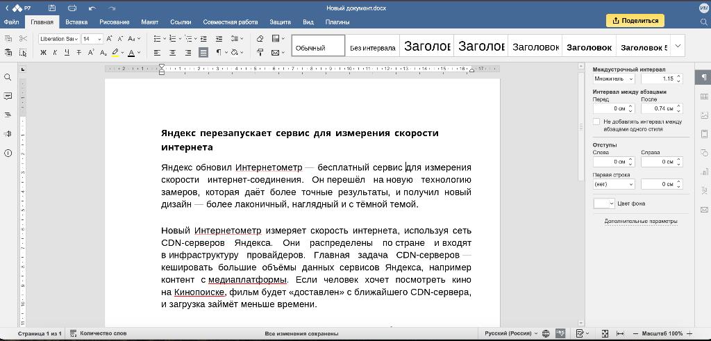Toggle italic formatting (К)
This screenshot has height=341, width=711.
[x=55, y=53]
